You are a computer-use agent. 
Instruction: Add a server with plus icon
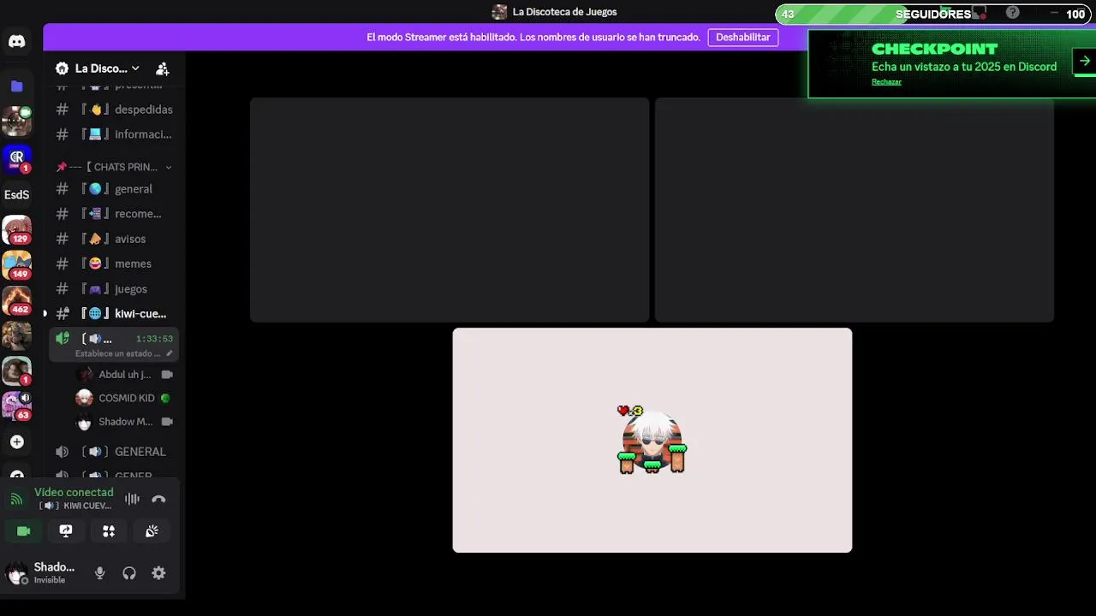point(16,441)
